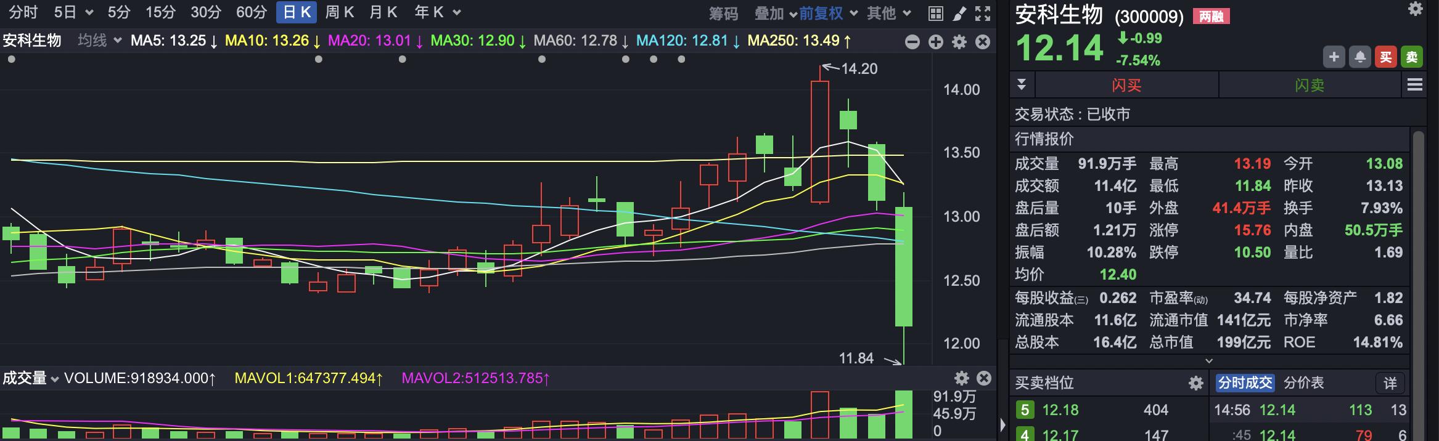The image size is (1439, 441).
Task: Expand more quote details chevron below ROE
Action: tap(1209, 360)
